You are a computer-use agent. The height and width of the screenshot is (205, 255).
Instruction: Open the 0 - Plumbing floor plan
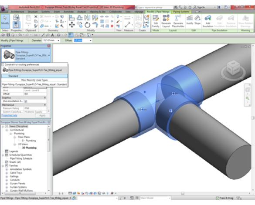click(29, 141)
